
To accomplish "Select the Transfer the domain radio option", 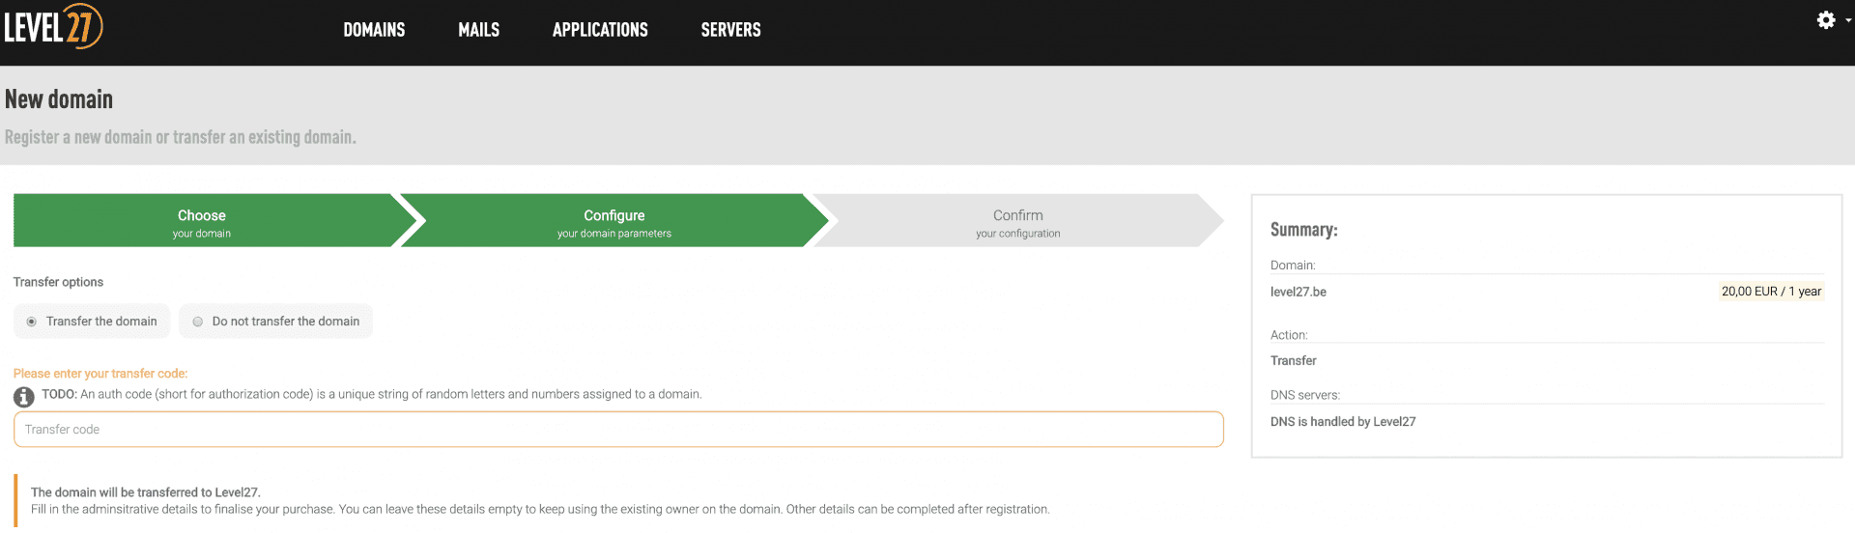I will tap(92, 322).
